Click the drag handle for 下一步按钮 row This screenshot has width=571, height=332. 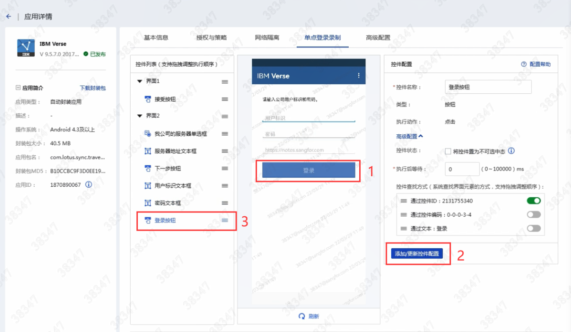[225, 169]
